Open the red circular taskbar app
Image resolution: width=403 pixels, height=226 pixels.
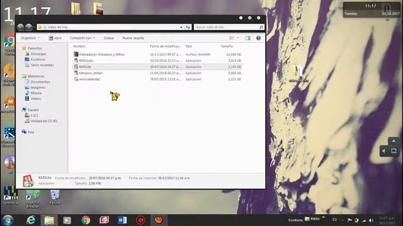pyautogui.click(x=140, y=220)
